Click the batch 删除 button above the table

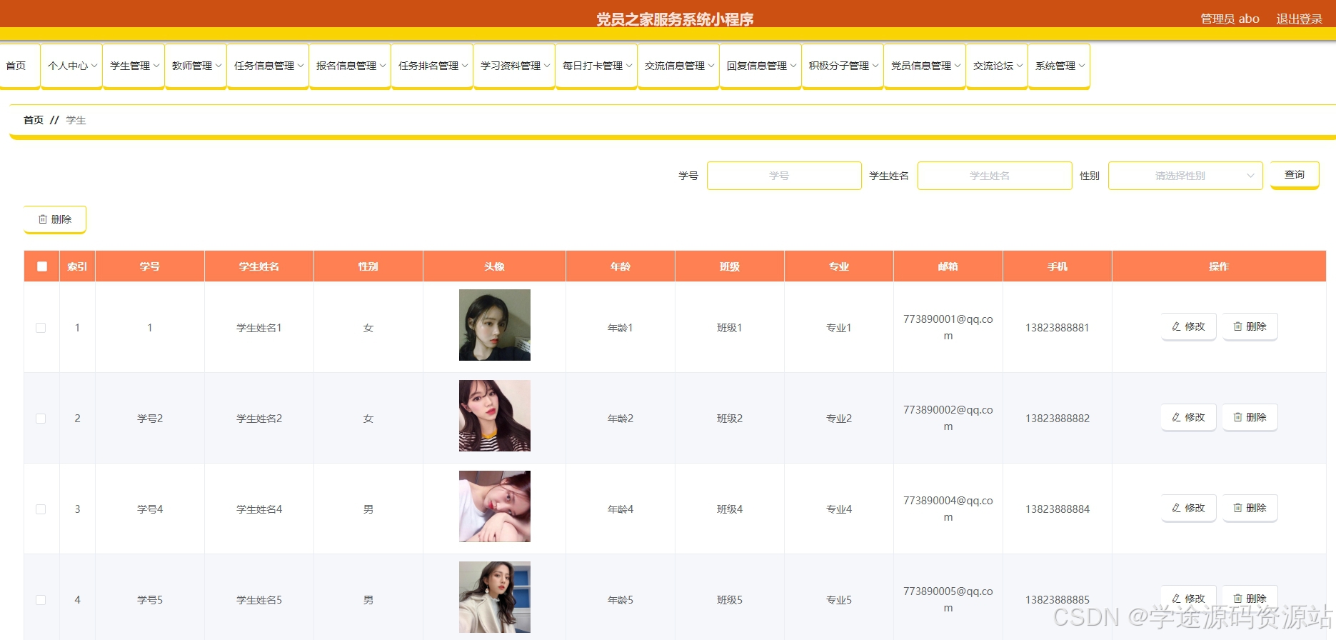tap(55, 219)
